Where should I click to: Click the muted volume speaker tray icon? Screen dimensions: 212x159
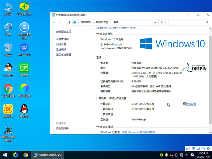click(172, 155)
